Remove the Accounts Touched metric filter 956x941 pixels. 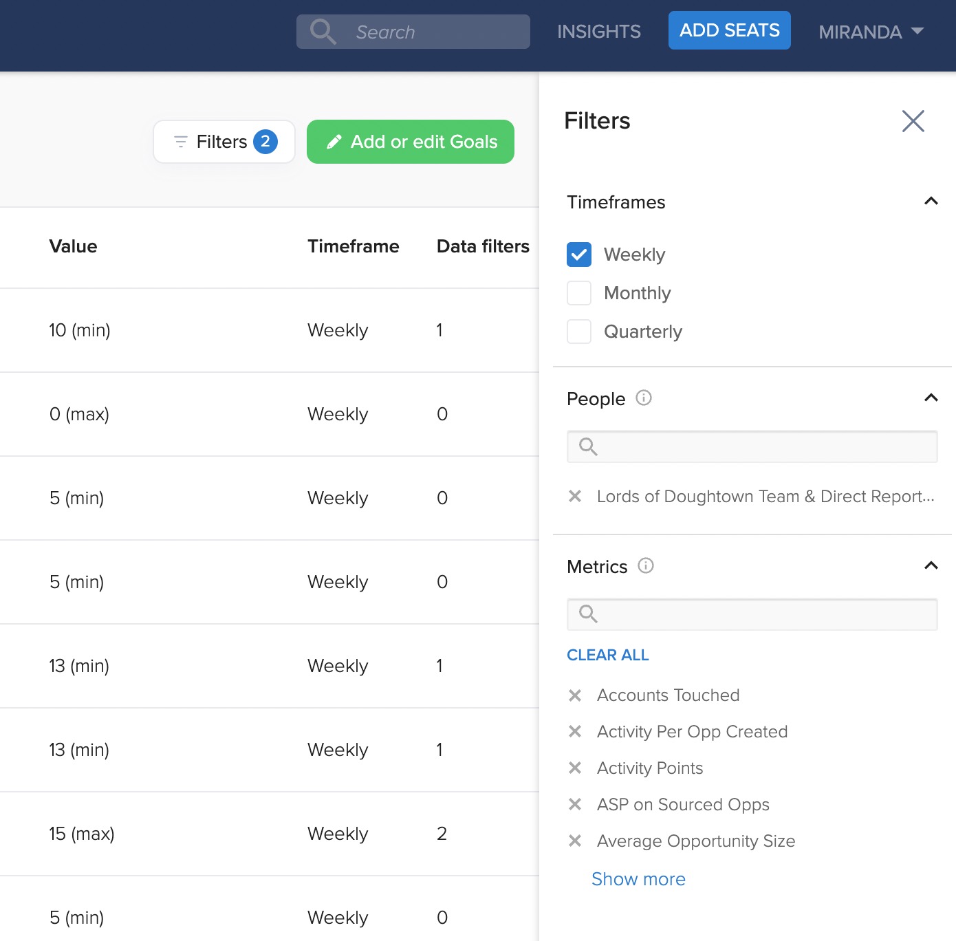point(576,695)
